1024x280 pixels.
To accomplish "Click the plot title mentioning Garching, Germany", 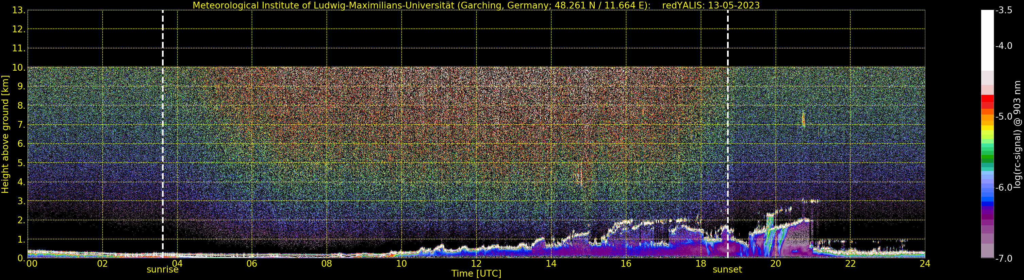I will click(x=476, y=5).
